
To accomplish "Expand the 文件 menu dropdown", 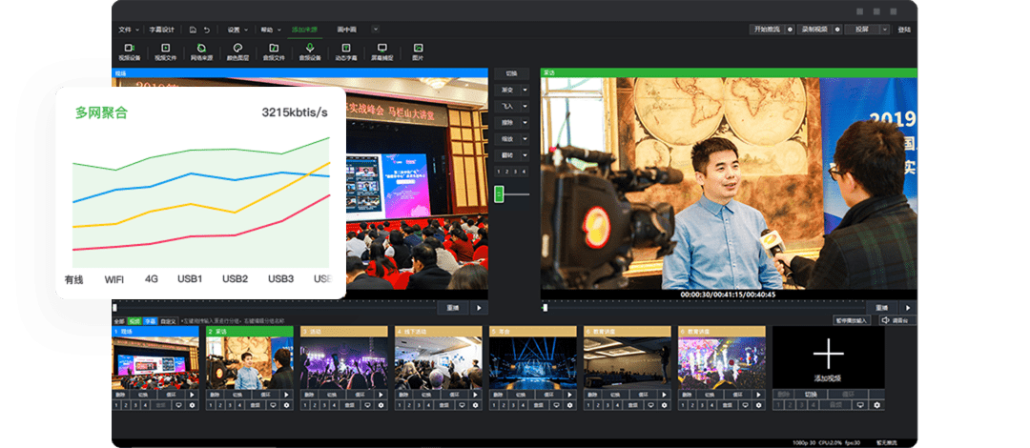I will click(x=129, y=30).
